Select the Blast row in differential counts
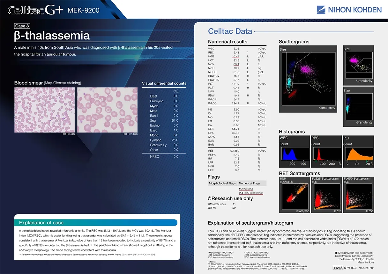Image resolution: width=388 pixels, height=274 pixels. tap(164, 96)
